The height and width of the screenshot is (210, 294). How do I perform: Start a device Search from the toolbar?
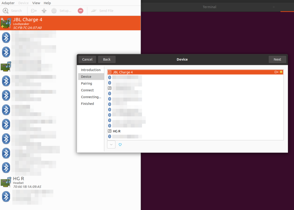point(12,11)
